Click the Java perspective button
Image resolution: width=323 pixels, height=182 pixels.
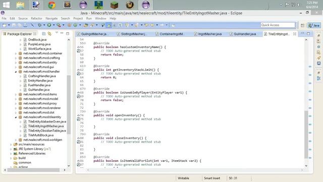[x=314, y=25]
